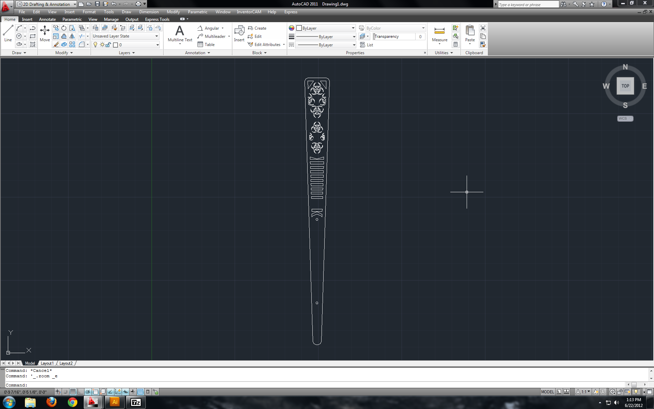Click the Move tool
The image size is (654, 409).
pyautogui.click(x=45, y=33)
